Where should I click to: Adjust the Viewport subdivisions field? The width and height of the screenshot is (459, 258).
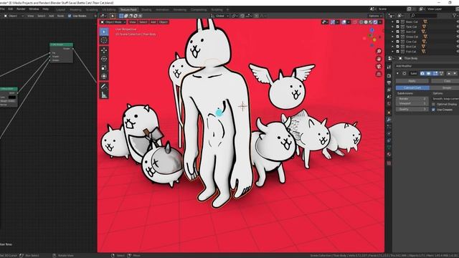click(x=412, y=103)
